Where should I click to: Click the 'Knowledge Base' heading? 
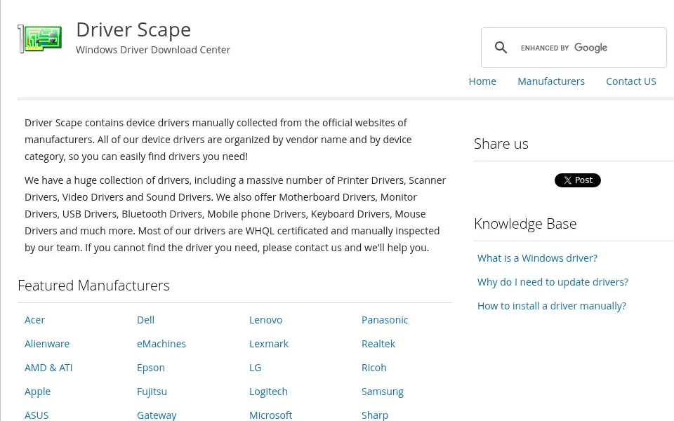[525, 224]
